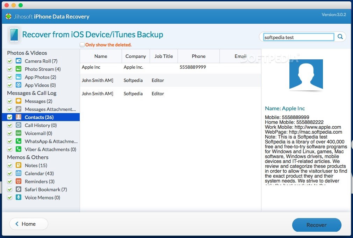This screenshot has height=238, width=353.
Task: Uncheck the Calendar checkbox
Action: (10, 173)
